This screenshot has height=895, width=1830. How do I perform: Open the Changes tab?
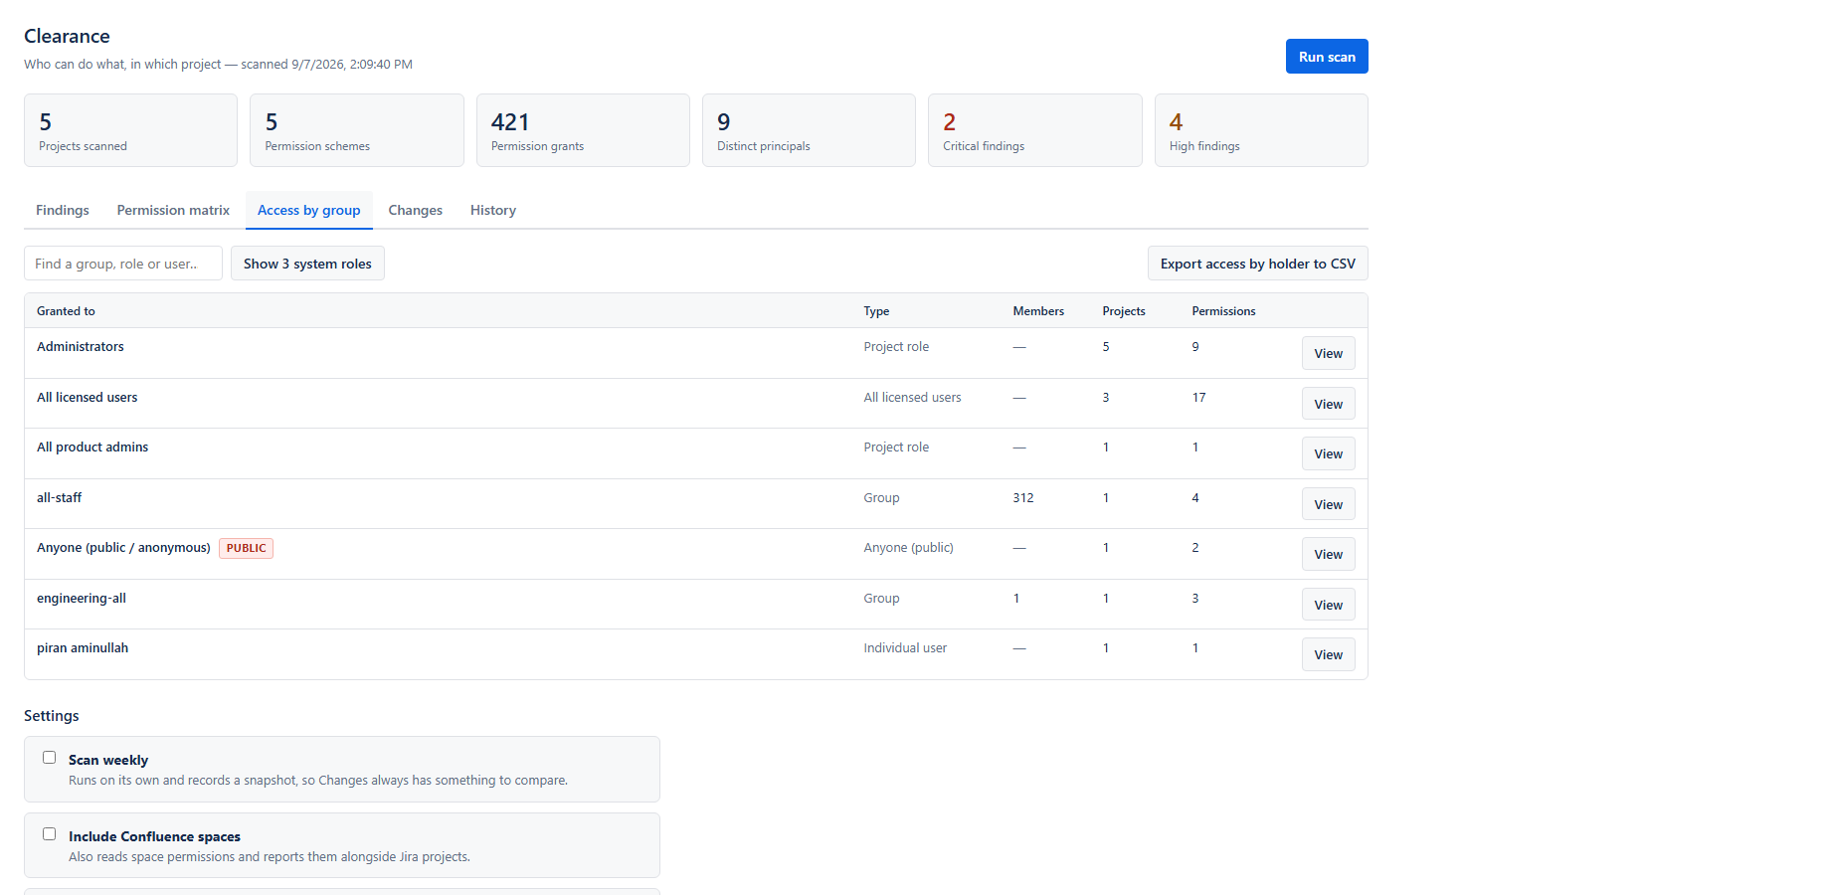[x=416, y=210]
